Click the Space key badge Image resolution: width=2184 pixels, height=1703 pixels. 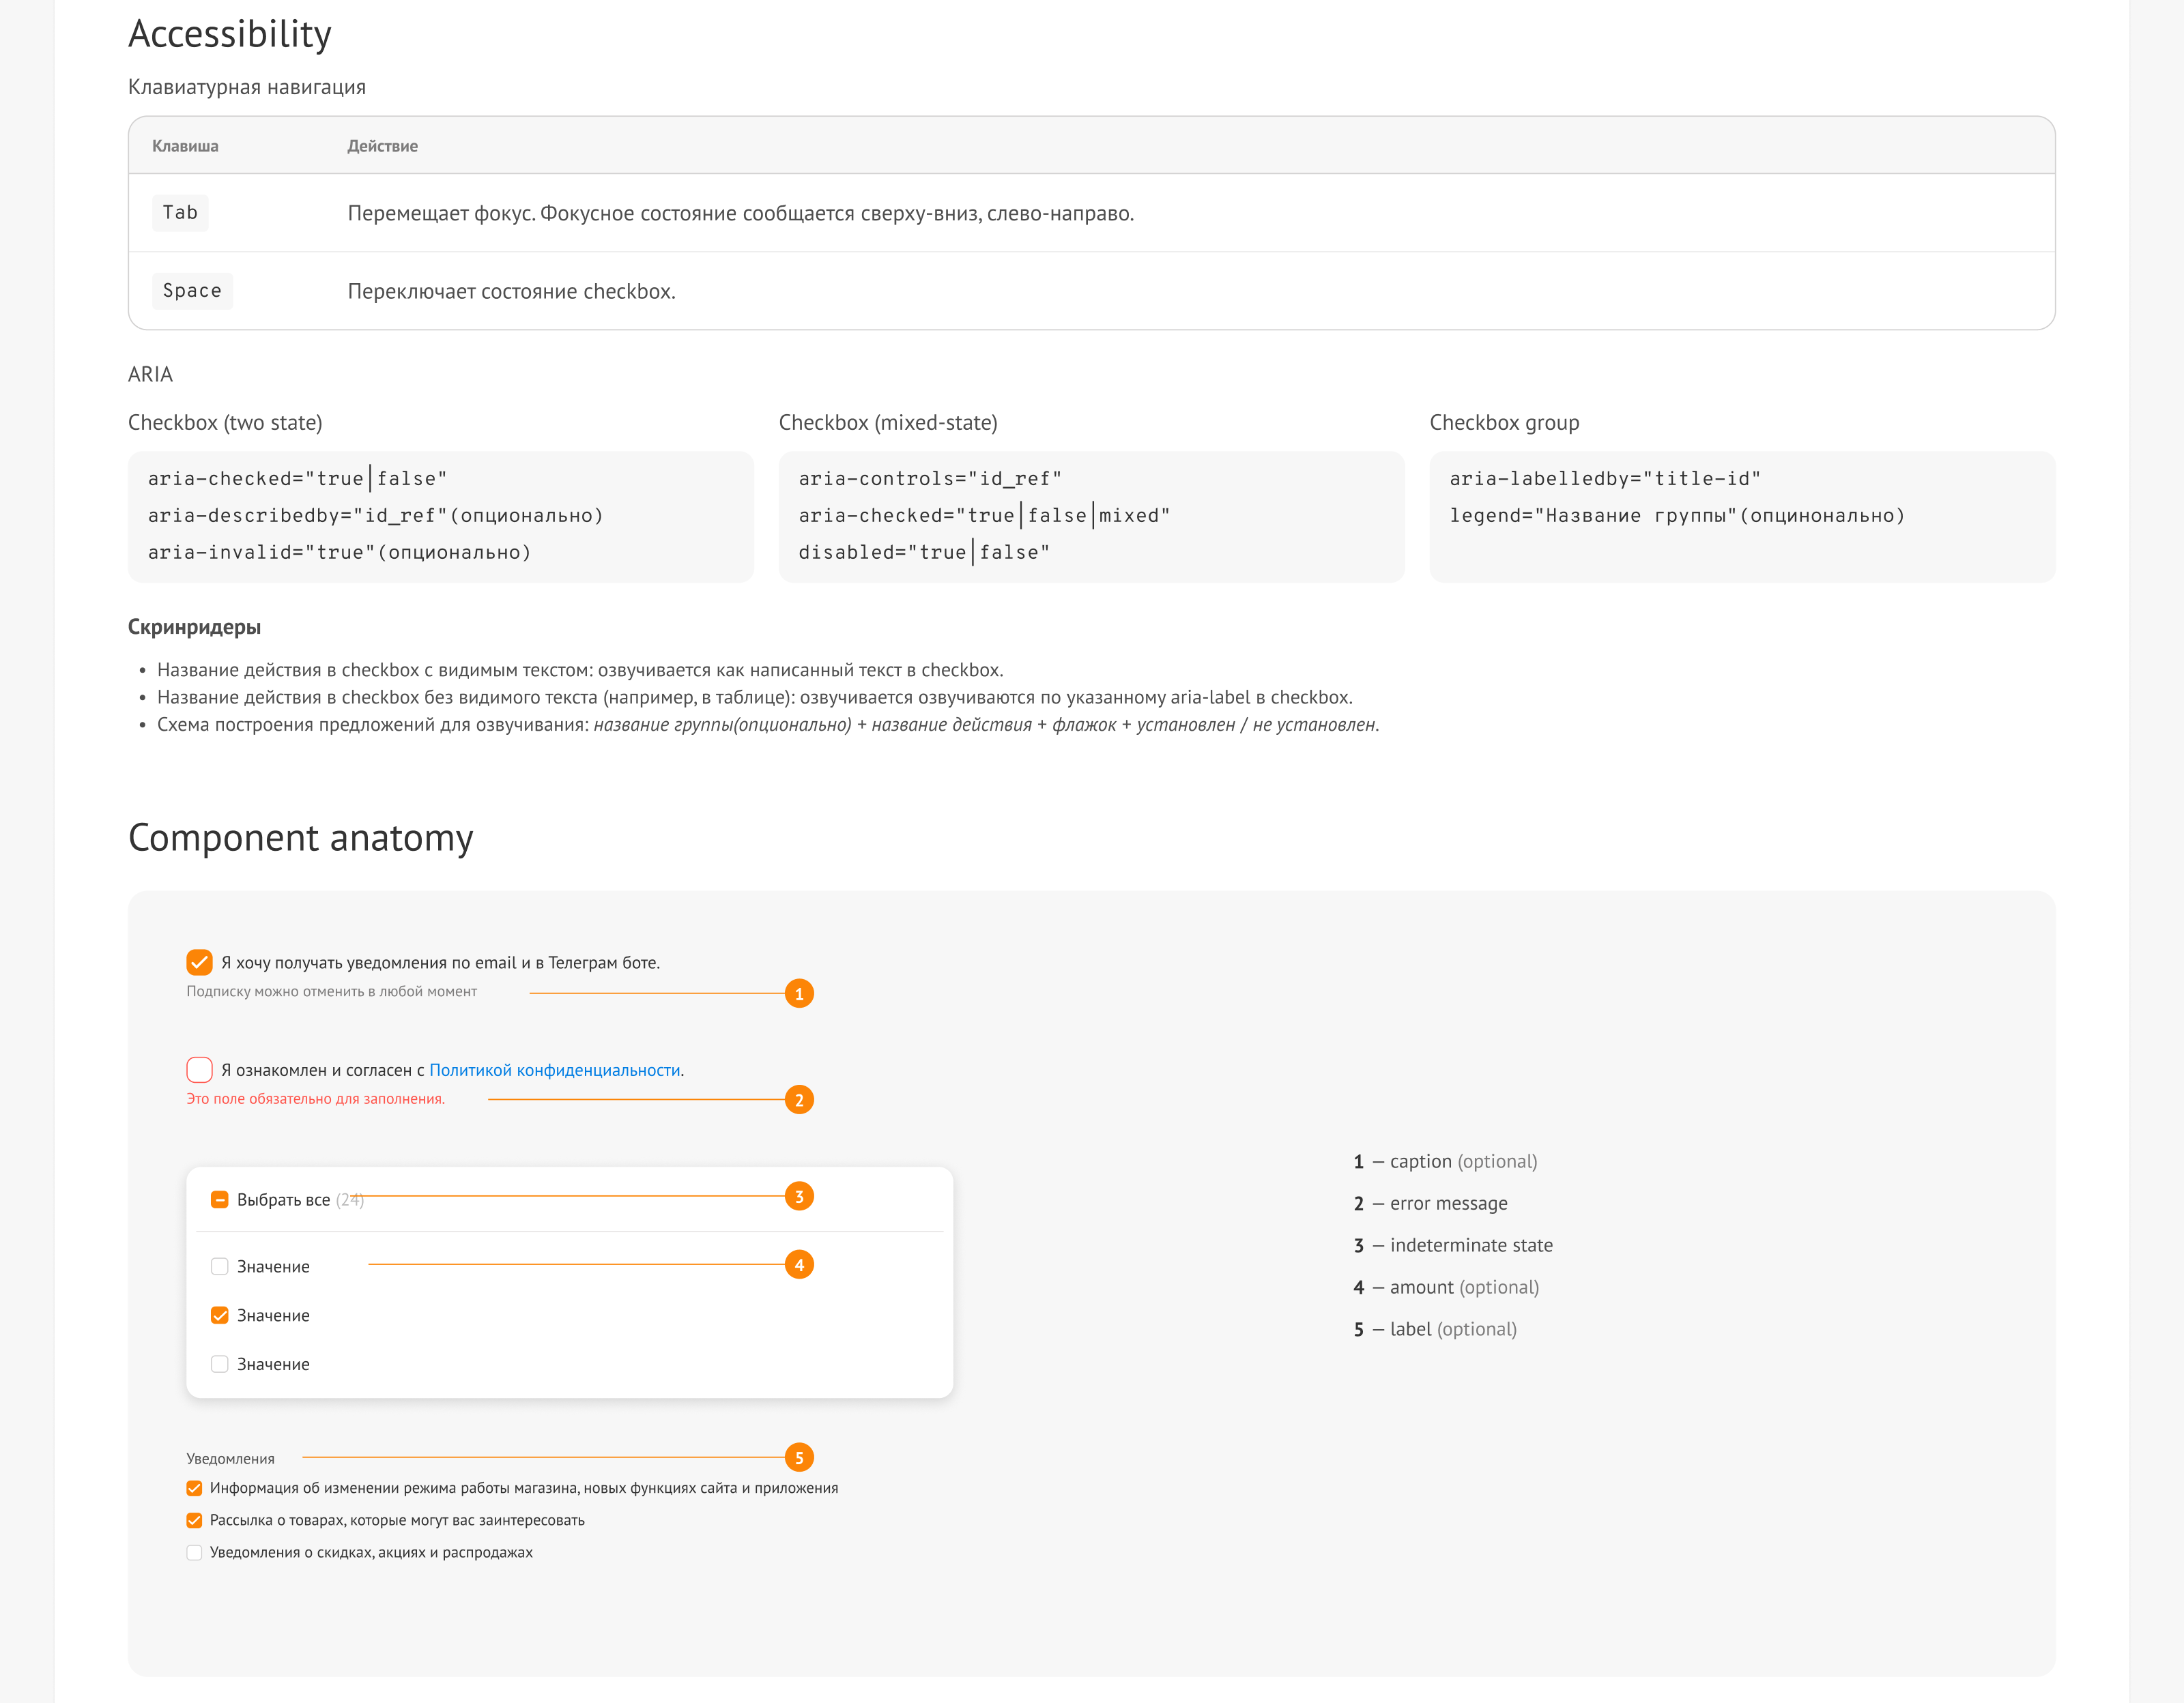coord(192,291)
